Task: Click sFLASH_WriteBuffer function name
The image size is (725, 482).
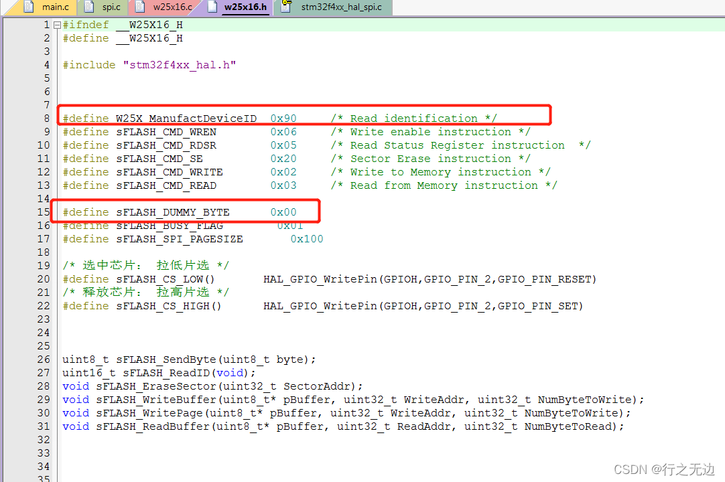Action: coord(156,400)
